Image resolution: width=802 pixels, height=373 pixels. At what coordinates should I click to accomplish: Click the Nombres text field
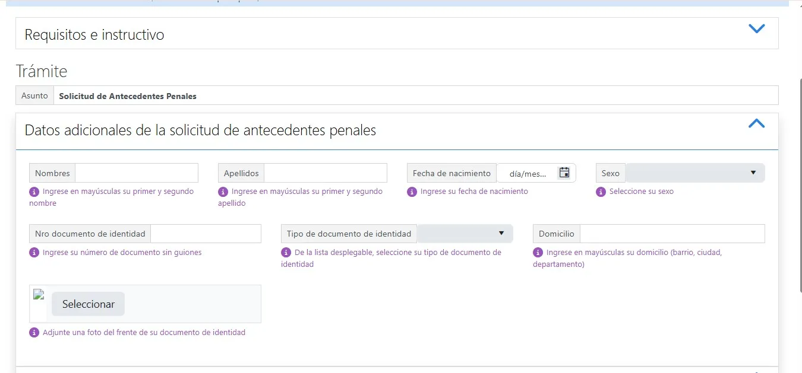pyautogui.click(x=137, y=173)
